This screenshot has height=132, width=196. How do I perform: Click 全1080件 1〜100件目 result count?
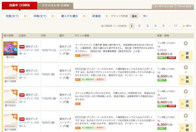(114, 26)
